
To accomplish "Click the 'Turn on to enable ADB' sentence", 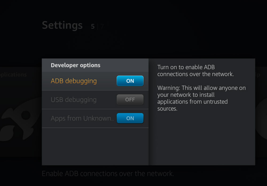I will pos(195,71).
